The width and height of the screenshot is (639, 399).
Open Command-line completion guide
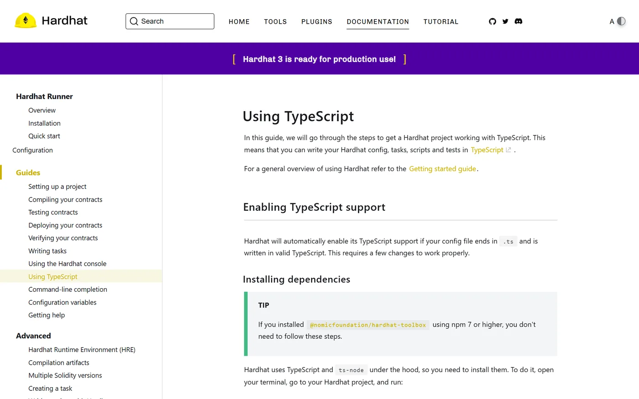[x=68, y=289]
